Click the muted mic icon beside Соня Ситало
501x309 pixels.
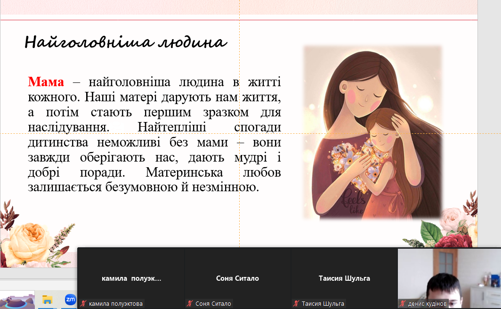click(x=190, y=303)
